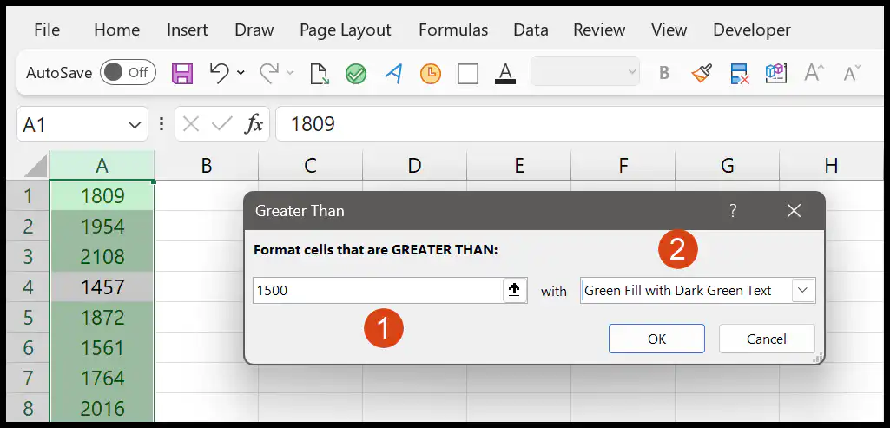The image size is (890, 428).
Task: Click cell containing 1954
Action: coord(102,227)
